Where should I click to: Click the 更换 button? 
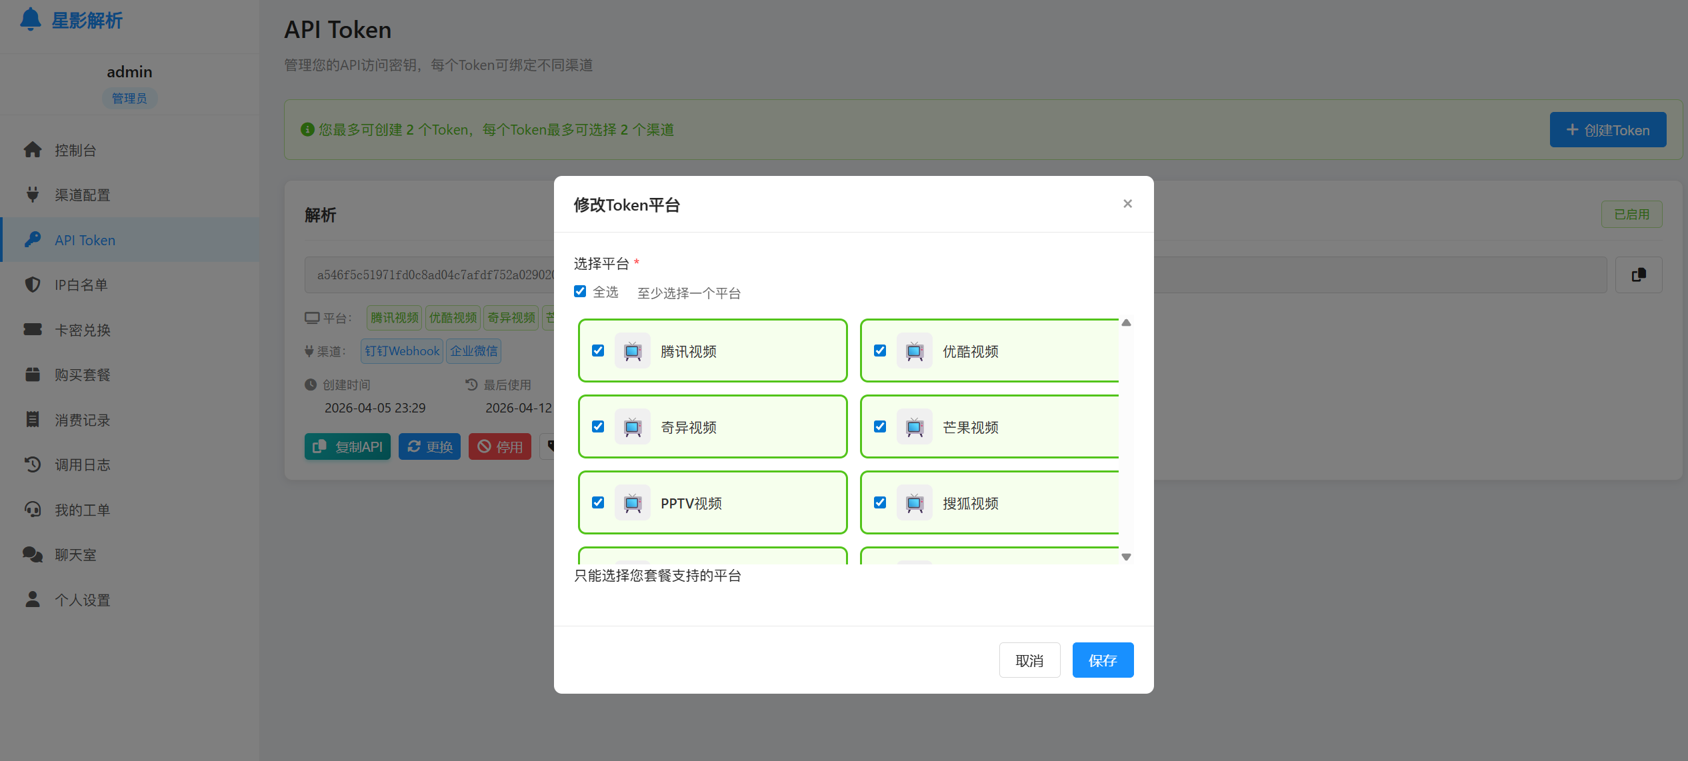click(x=429, y=446)
